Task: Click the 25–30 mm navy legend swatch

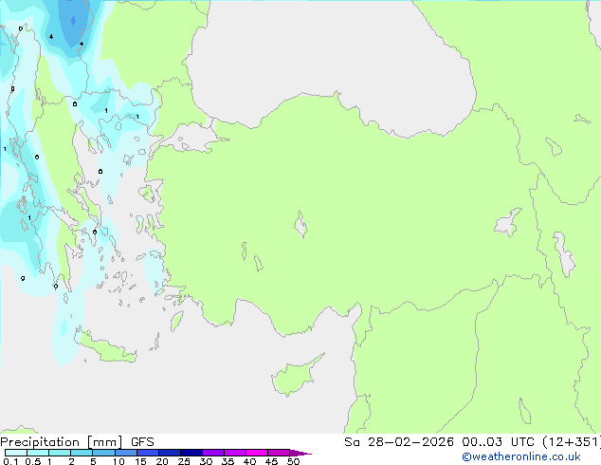Action: (191, 453)
